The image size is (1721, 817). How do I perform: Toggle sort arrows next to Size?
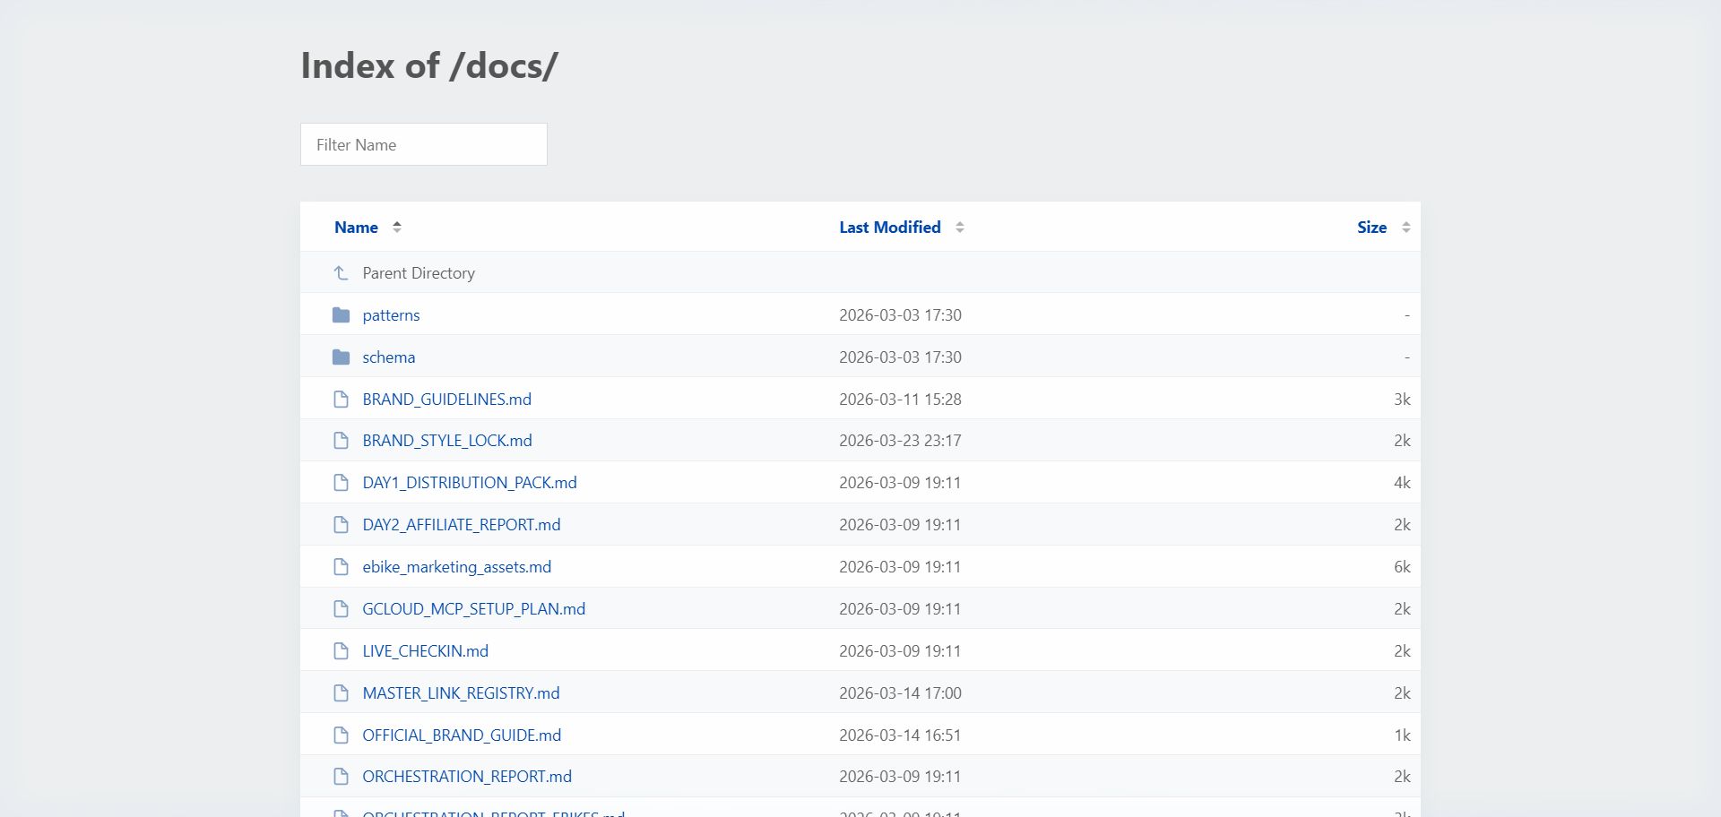(x=1405, y=228)
